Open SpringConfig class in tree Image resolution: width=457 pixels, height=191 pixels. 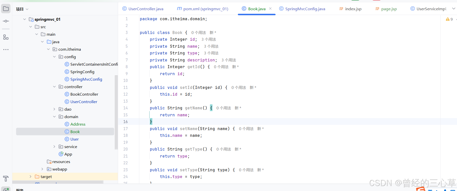click(x=80, y=72)
